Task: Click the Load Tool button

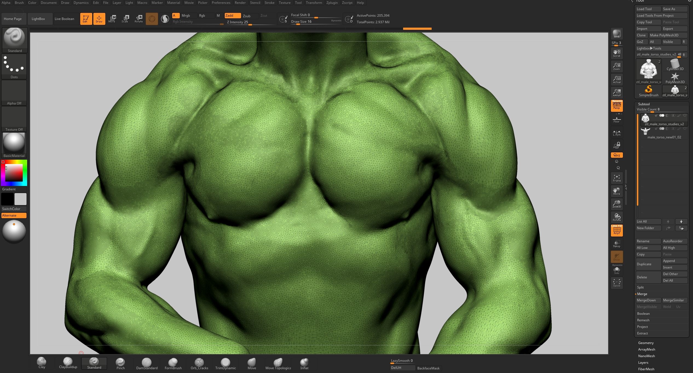Action: [648, 9]
